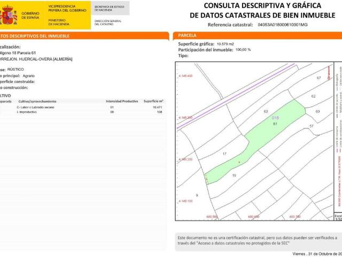This screenshot has height=257, width=342.
Task: Click parcel label 67 on map
Action: 319,78
